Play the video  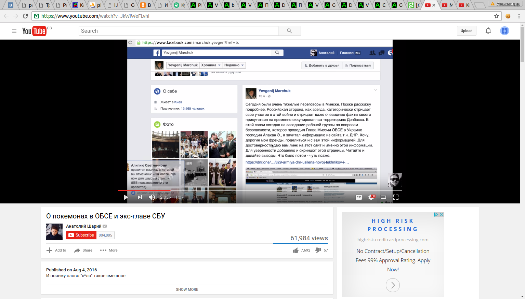126,197
